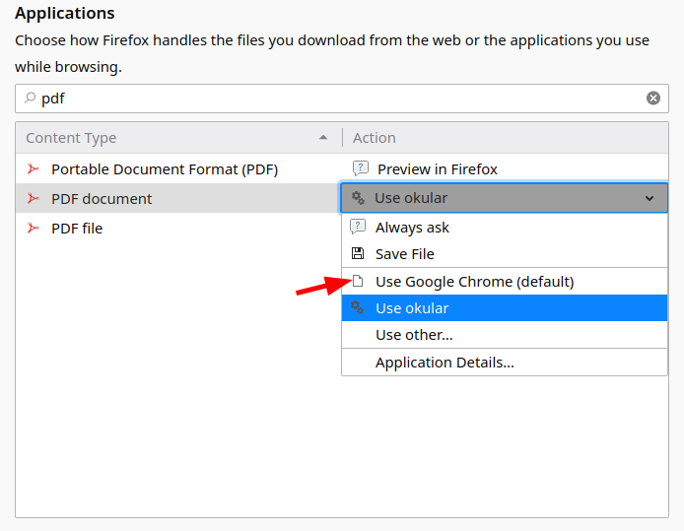The image size is (684, 531).
Task: Select the PDF file content type row
Action: (77, 228)
